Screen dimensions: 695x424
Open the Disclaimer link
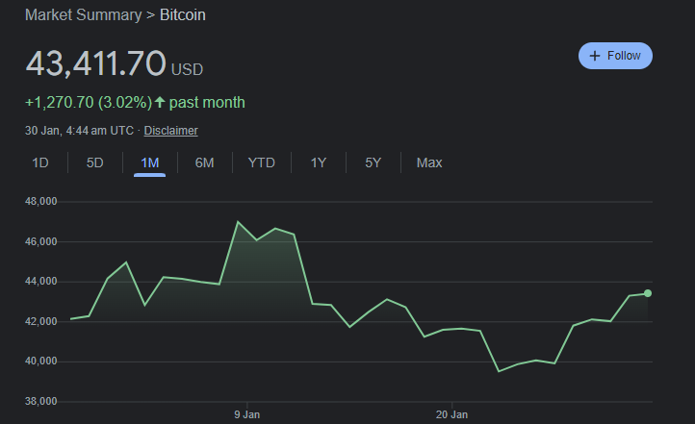click(170, 131)
